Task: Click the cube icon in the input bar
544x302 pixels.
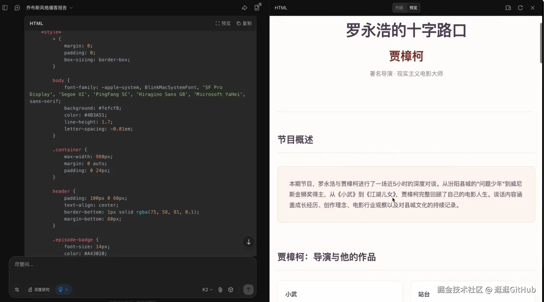Action: point(231,289)
